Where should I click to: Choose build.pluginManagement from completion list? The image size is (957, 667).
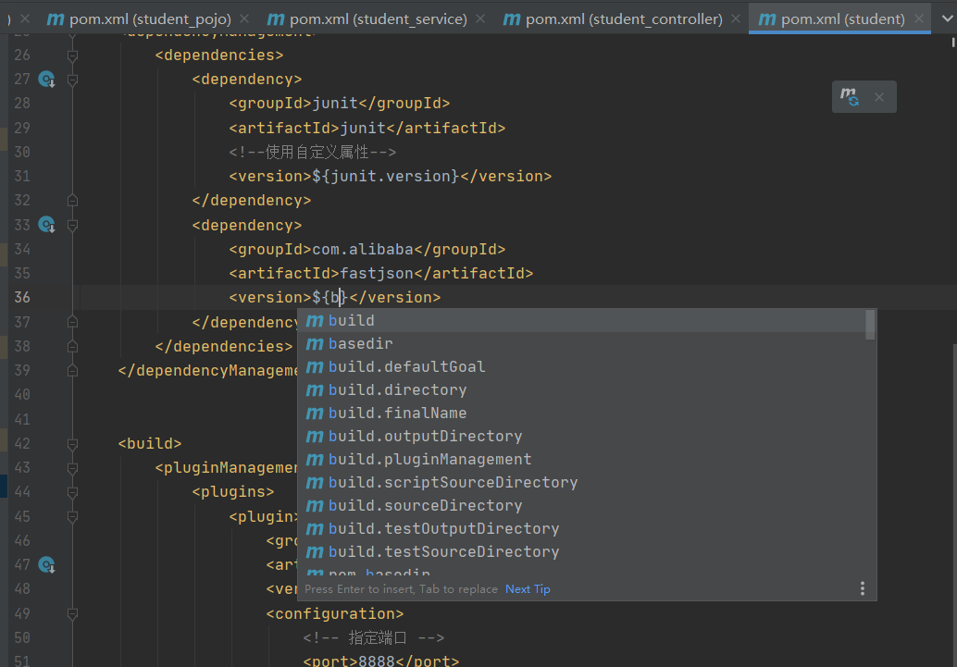(x=581, y=460)
